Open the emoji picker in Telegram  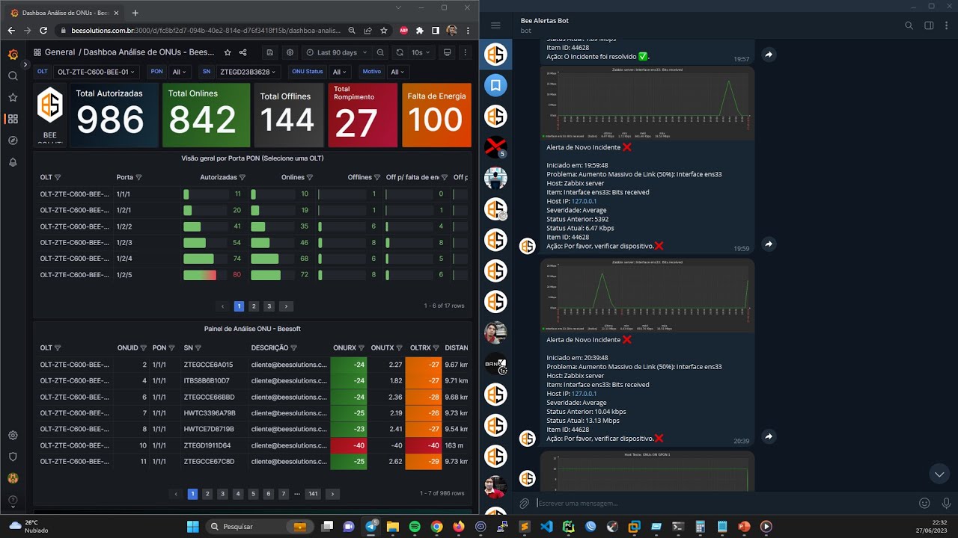(x=924, y=504)
